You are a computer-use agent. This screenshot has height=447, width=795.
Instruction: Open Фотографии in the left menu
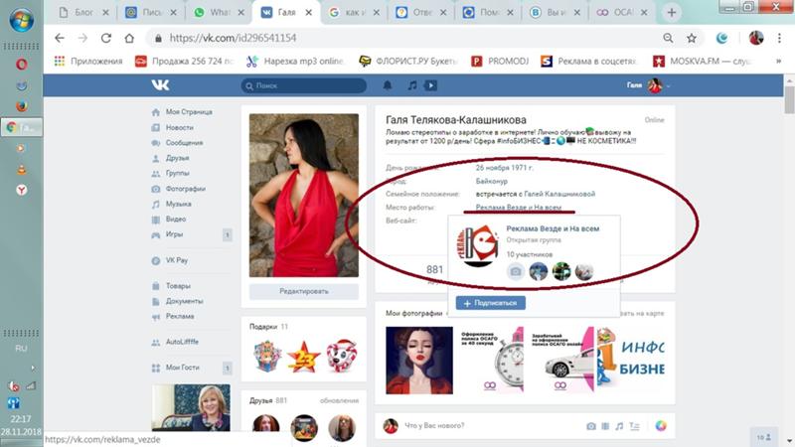(186, 189)
